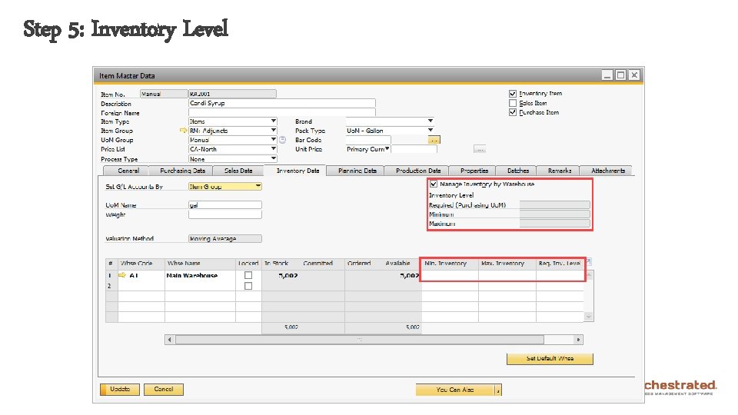The image size is (738, 415).
Task: Click into the Description field
Action: point(282,103)
